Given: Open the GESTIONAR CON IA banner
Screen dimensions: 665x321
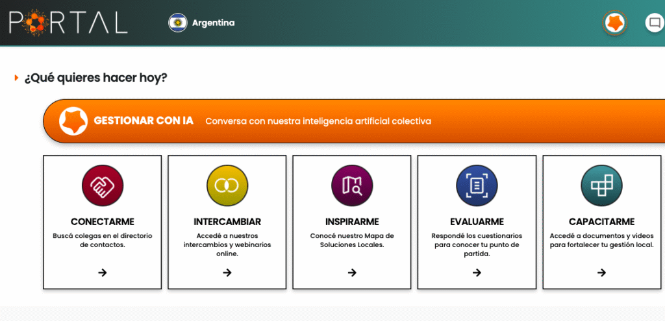Looking at the screenshot, I should (318, 121).
